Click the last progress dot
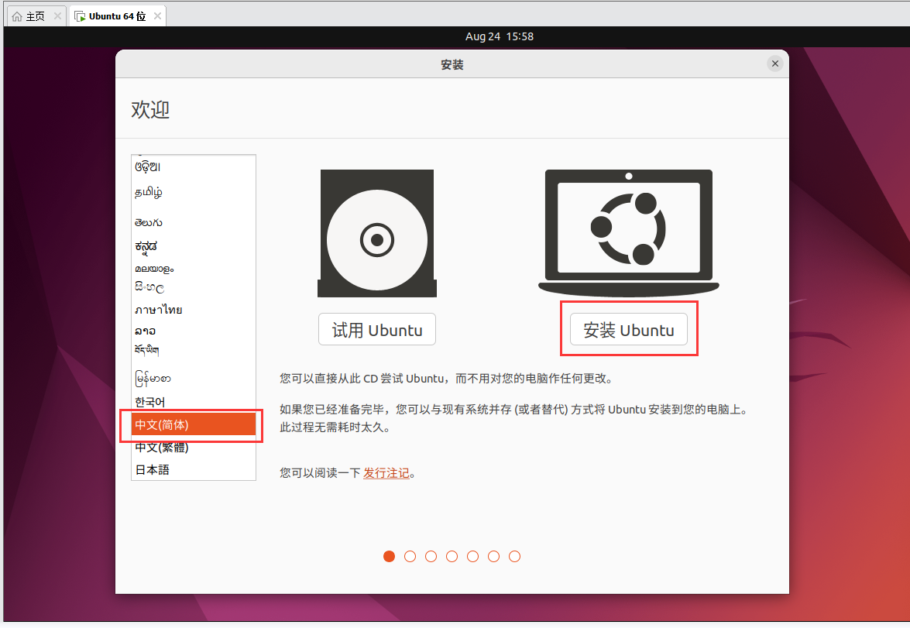The height and width of the screenshot is (628, 910). [514, 556]
